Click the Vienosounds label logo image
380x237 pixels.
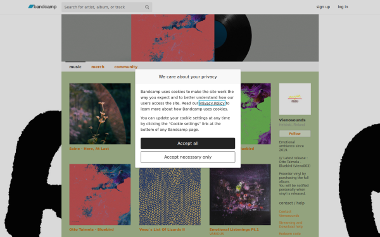[295, 99]
